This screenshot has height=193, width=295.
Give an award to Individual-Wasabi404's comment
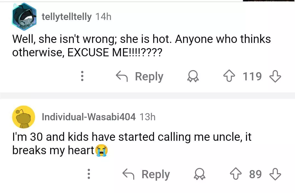200,174
